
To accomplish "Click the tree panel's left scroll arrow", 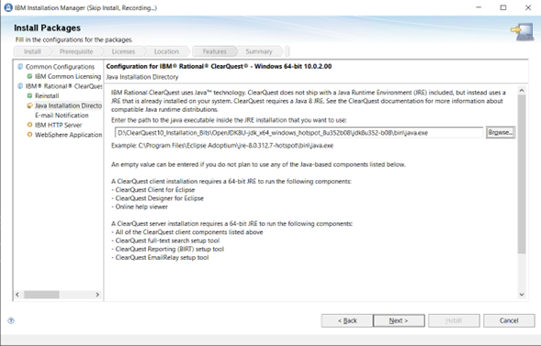I will [17, 295].
